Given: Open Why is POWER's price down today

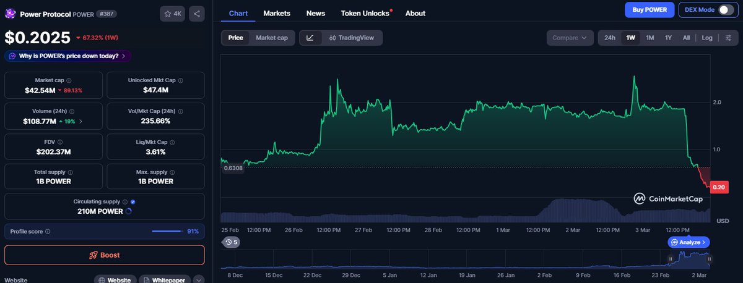Looking at the screenshot, I should coord(67,56).
